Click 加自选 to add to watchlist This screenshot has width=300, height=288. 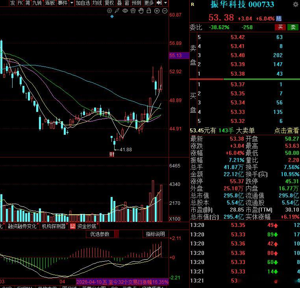pyautogui.click(x=83, y=3)
